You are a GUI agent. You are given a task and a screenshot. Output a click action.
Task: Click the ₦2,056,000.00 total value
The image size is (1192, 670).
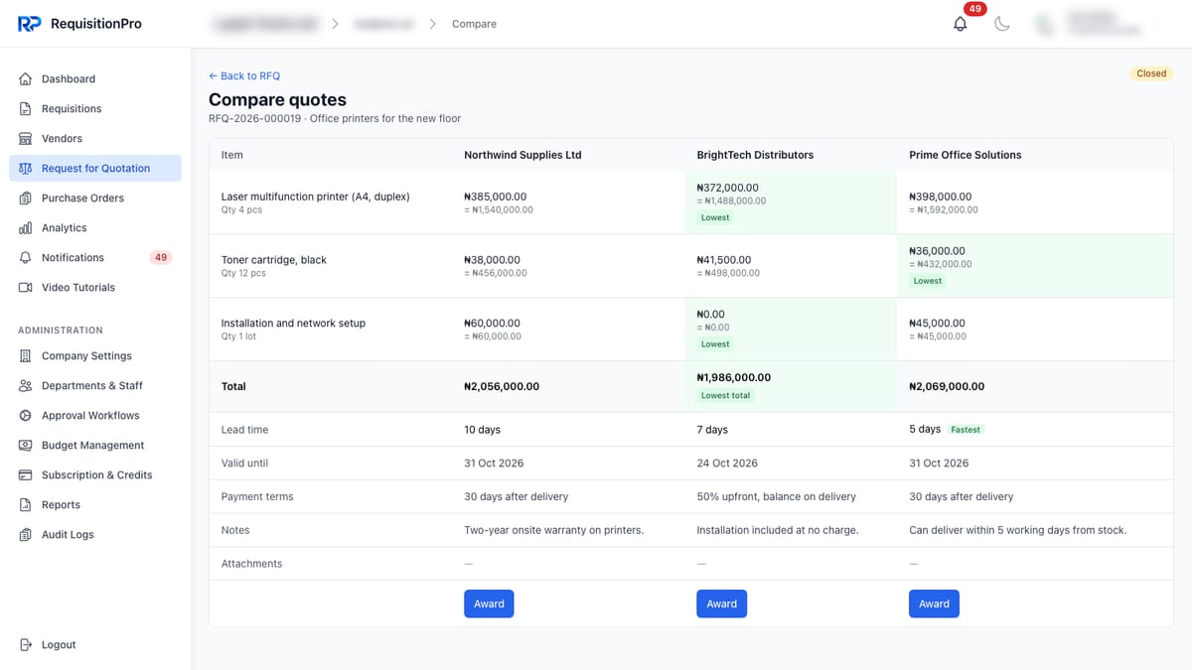click(x=502, y=386)
